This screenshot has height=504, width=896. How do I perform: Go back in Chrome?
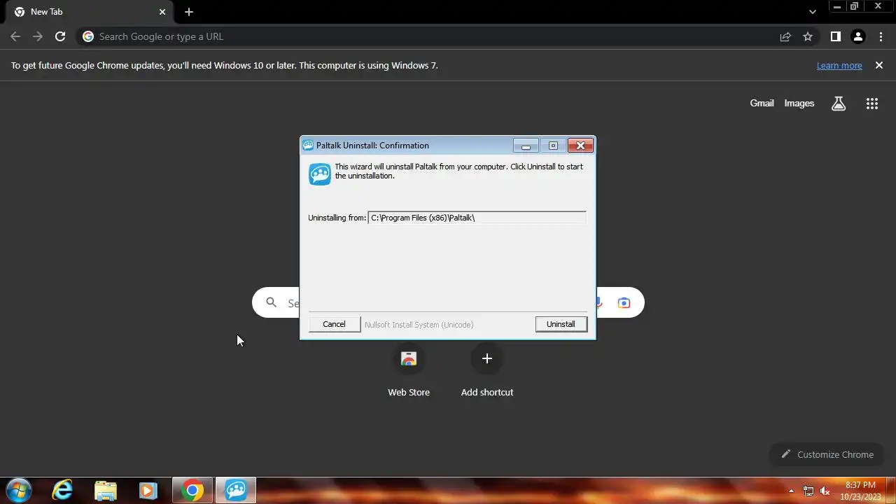(15, 36)
